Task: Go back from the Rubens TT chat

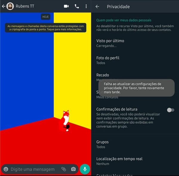Action: (4, 6)
